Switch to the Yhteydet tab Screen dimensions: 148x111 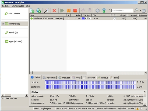pyautogui.click(x=64, y=78)
